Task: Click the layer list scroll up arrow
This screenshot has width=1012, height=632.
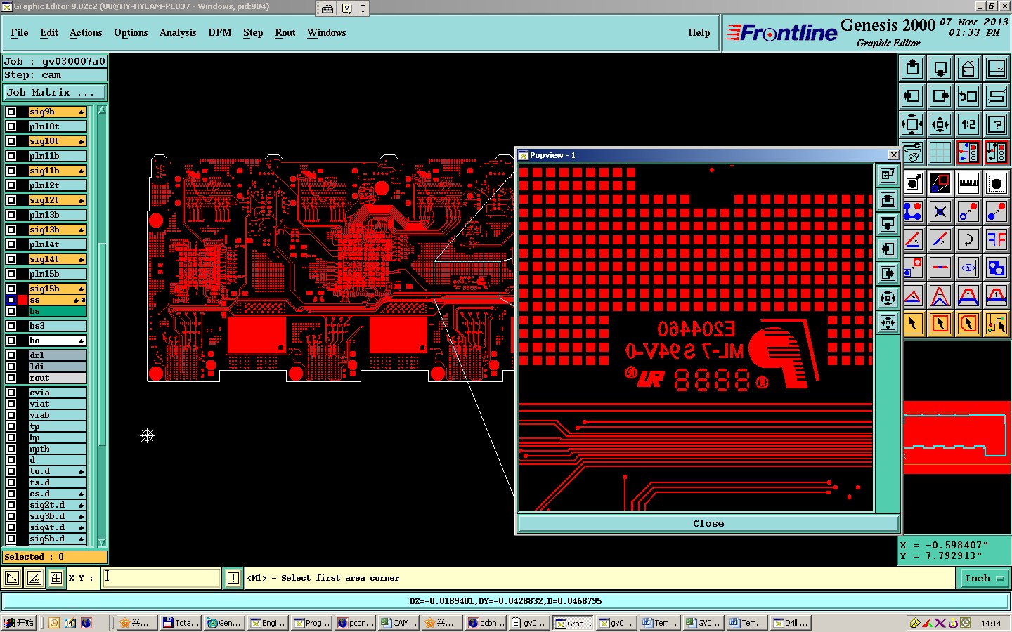Action: click(103, 110)
